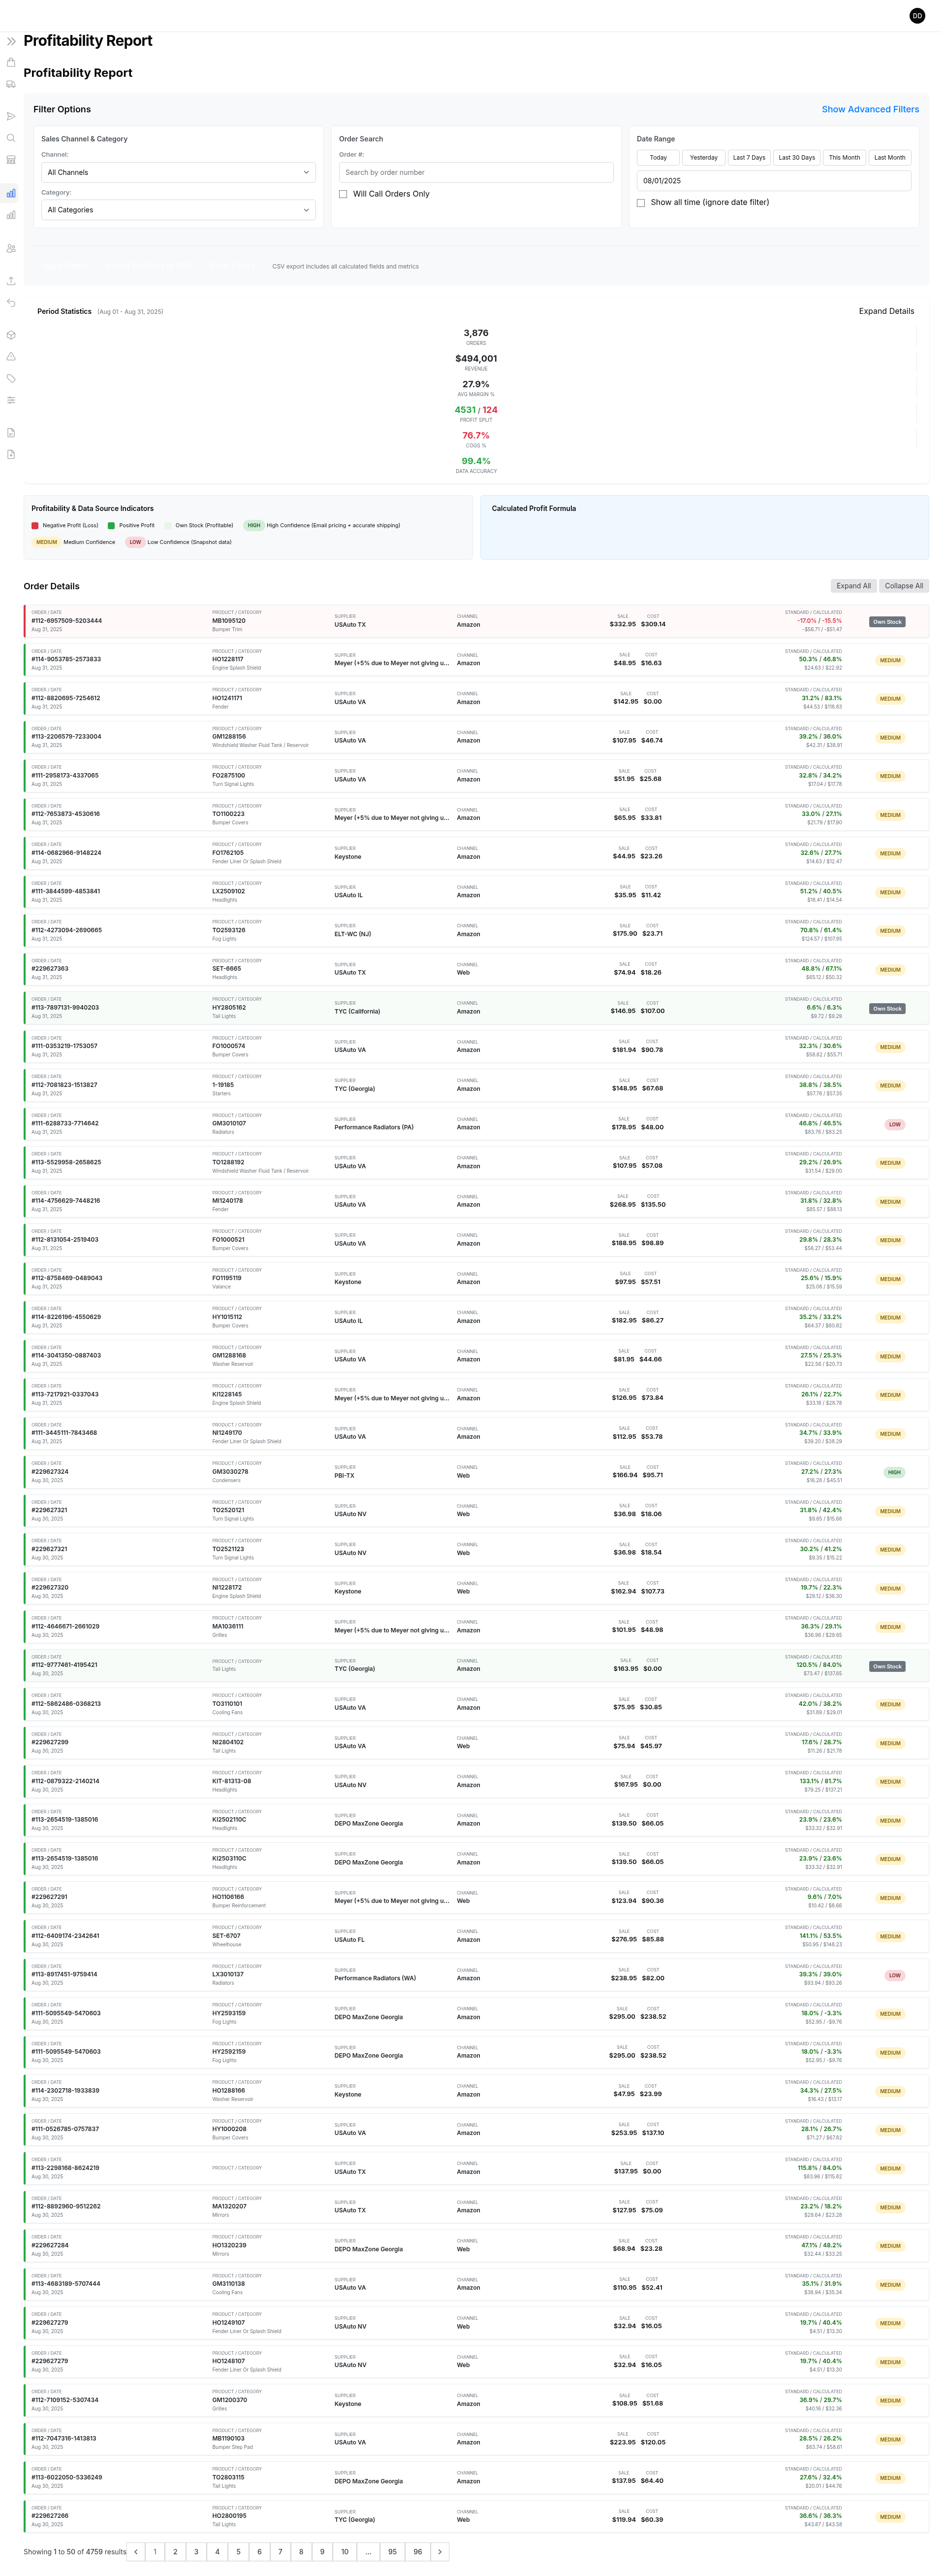Open the storefront icon in sidebar
Image resolution: width=945 pixels, height=2576 pixels.
pyautogui.click(x=11, y=159)
